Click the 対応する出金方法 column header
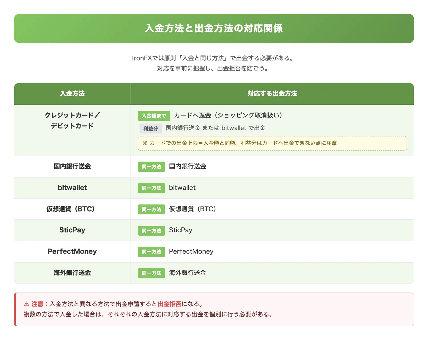The height and width of the screenshot is (340, 428). pyautogui.click(x=272, y=94)
